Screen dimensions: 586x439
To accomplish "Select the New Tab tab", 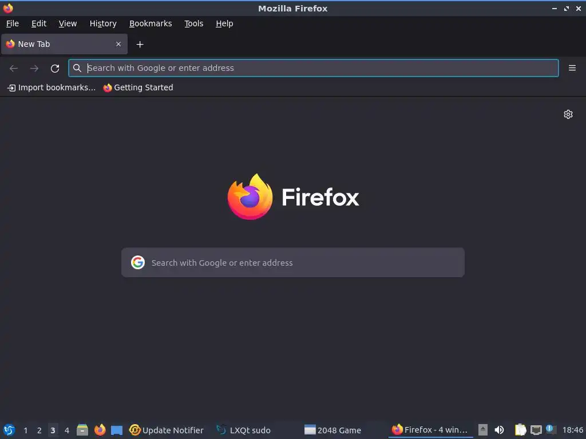I will 64,44.
